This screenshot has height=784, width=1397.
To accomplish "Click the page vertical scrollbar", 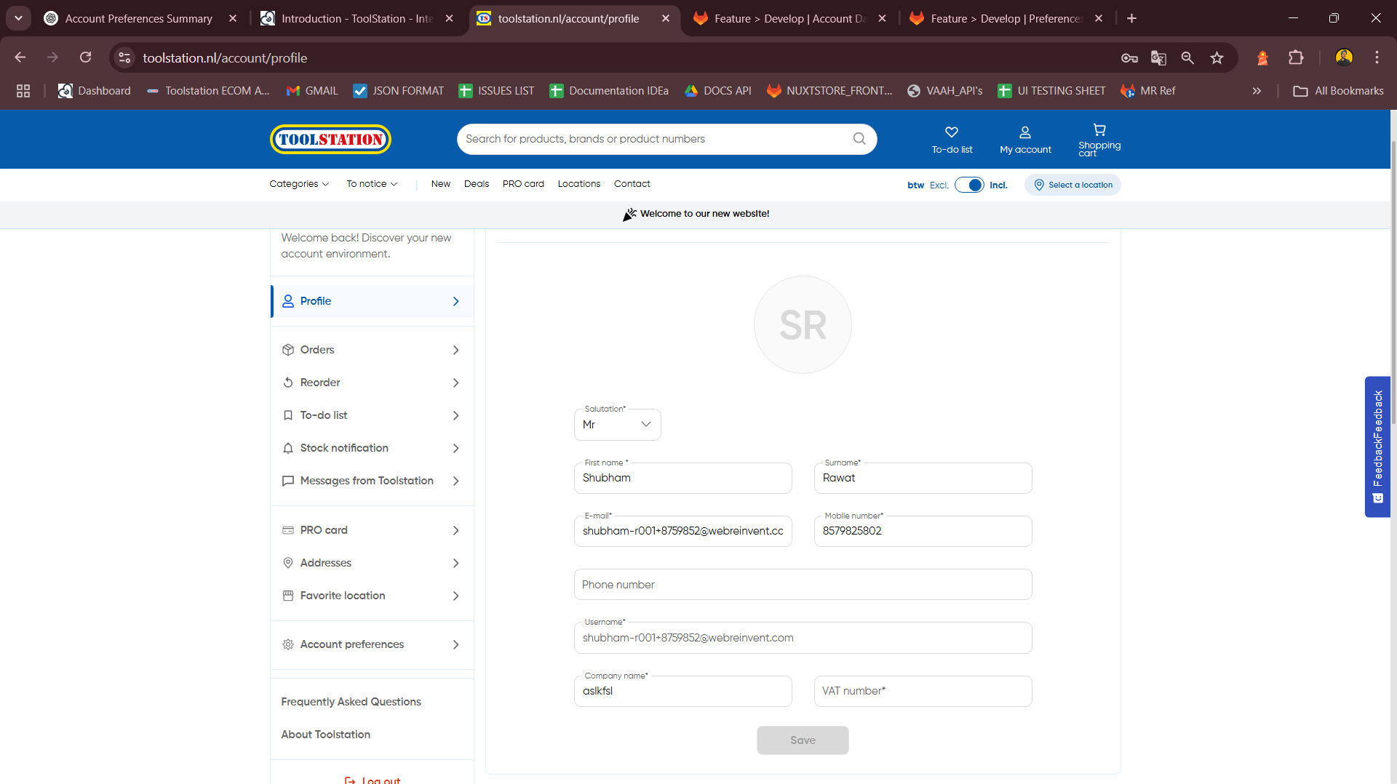I will coord(1393,291).
